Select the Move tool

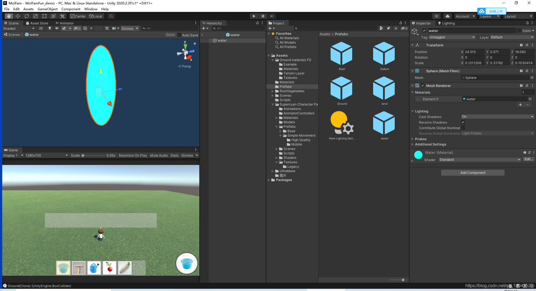click(18, 16)
